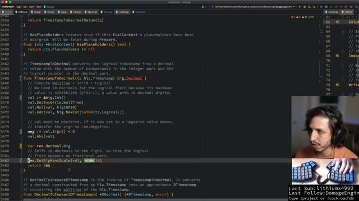
Task: Collapse the TimestampToDecimal function fold marker
Action: 21,78
